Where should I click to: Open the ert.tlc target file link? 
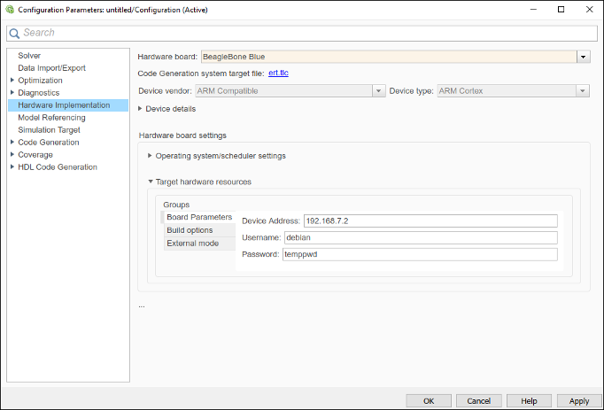[x=278, y=73]
